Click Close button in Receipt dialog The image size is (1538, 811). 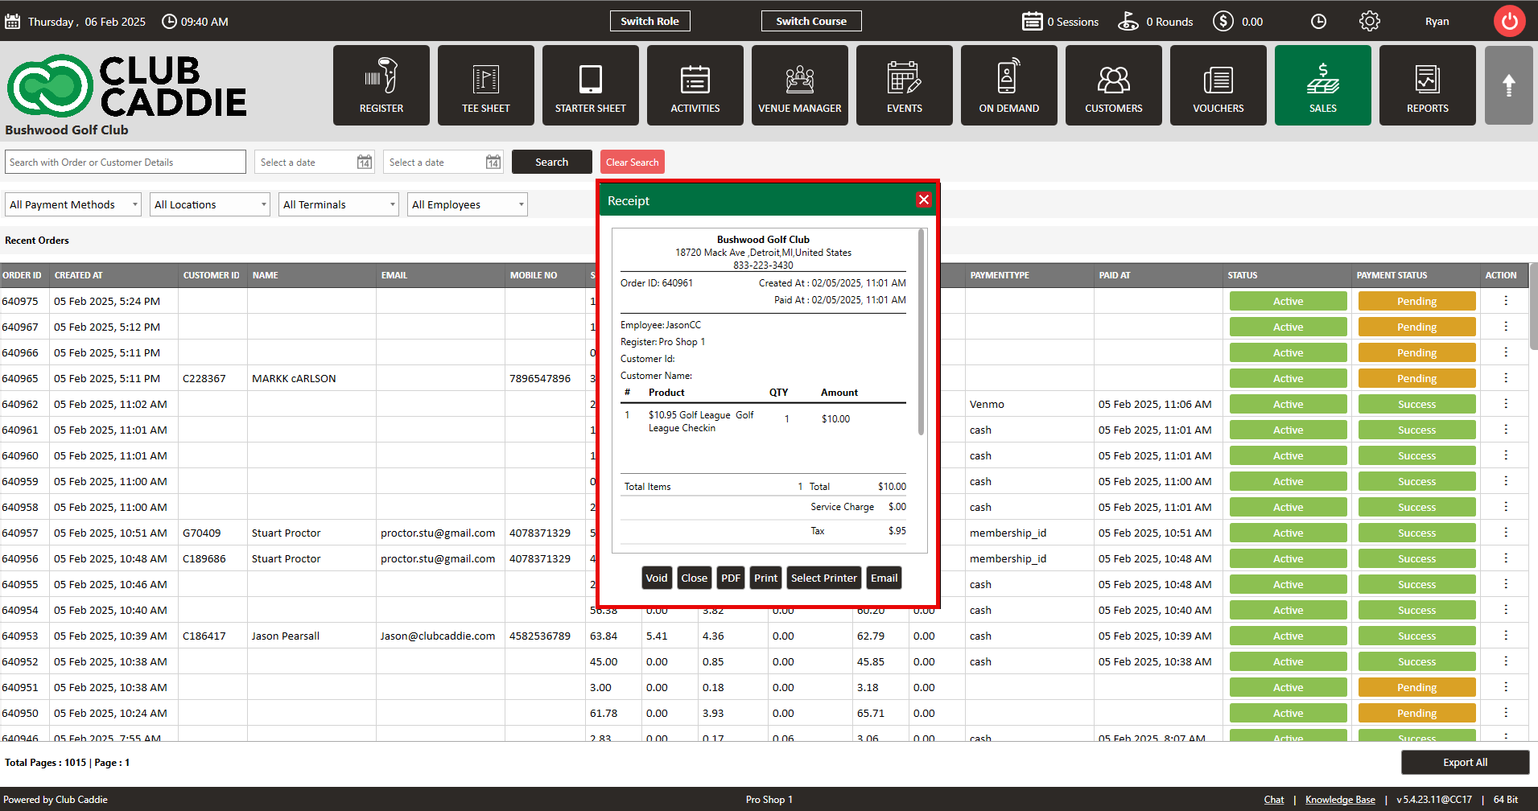tap(694, 578)
